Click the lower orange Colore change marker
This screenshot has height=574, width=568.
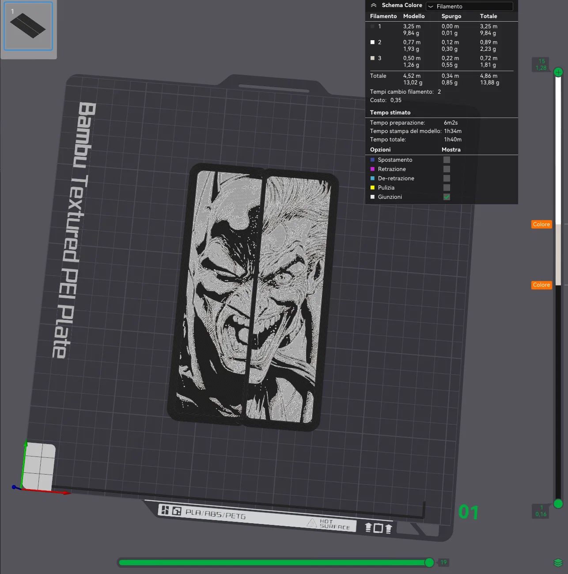click(541, 285)
